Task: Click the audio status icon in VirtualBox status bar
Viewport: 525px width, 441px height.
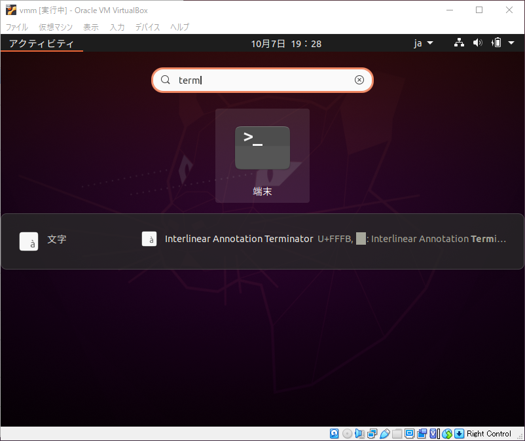Action: 359,434
